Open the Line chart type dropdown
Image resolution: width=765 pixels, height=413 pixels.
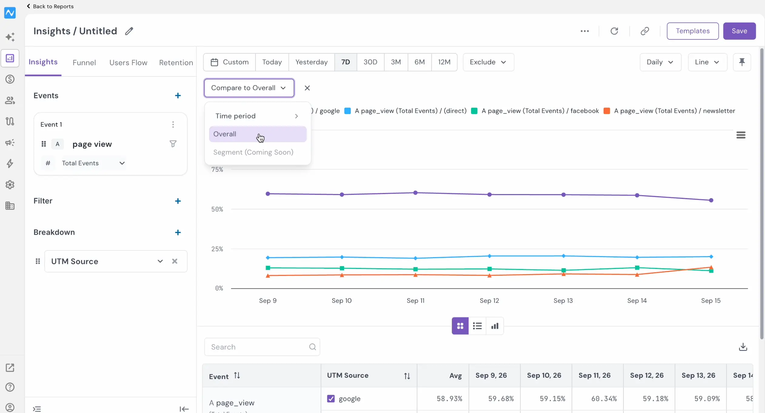coord(707,62)
